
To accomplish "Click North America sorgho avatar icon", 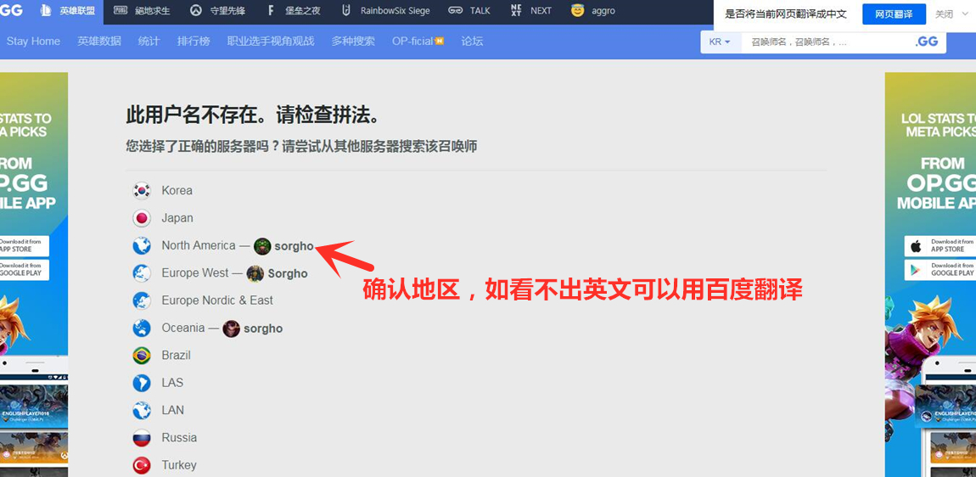I will (262, 246).
